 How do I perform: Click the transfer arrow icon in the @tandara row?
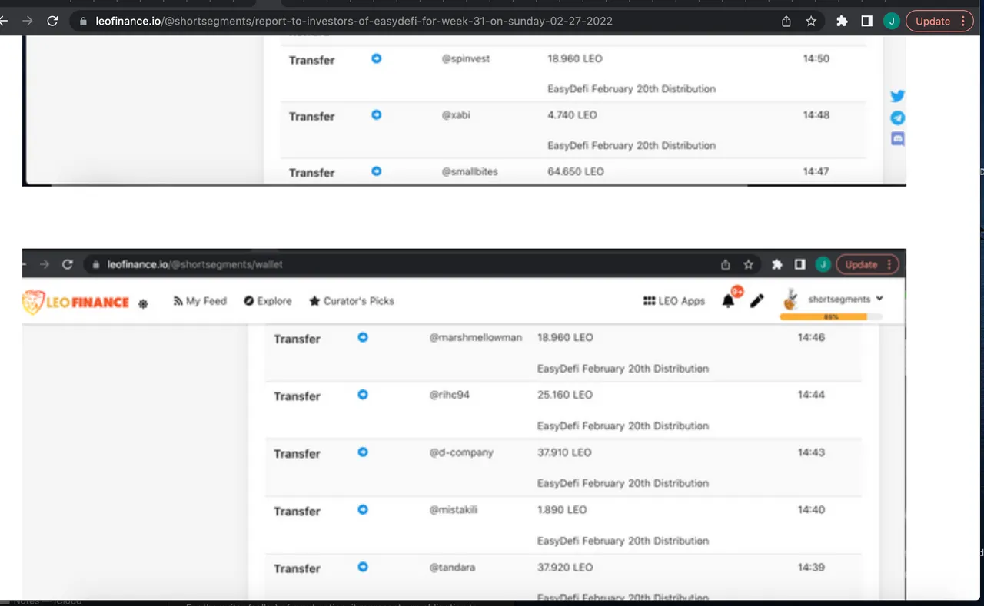tap(363, 567)
